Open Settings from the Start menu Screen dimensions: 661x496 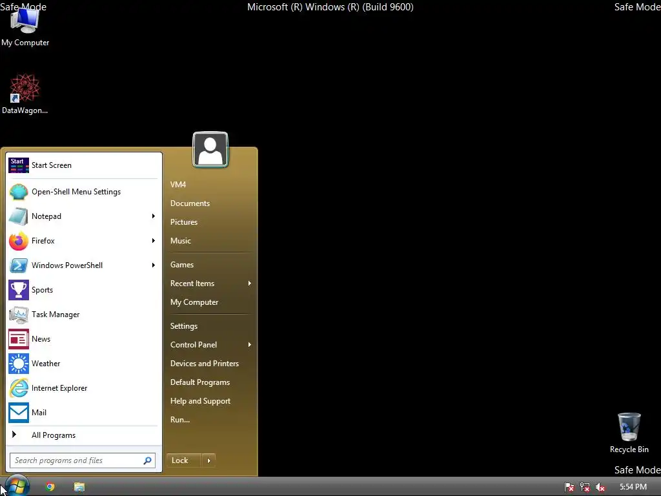pyautogui.click(x=184, y=326)
